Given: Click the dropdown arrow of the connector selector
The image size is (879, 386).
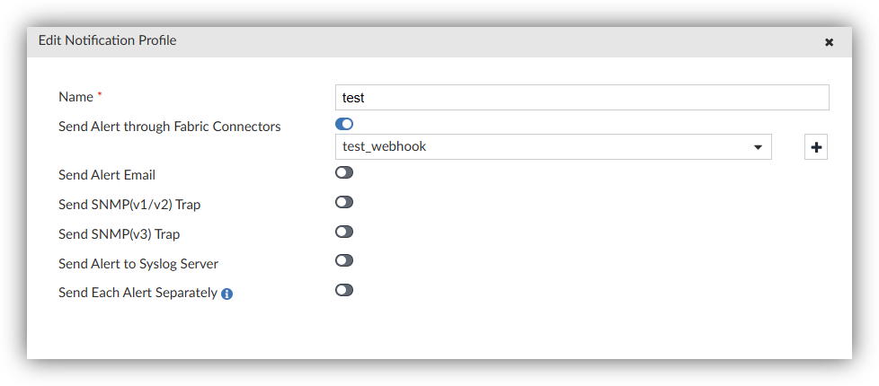Looking at the screenshot, I should tap(758, 147).
